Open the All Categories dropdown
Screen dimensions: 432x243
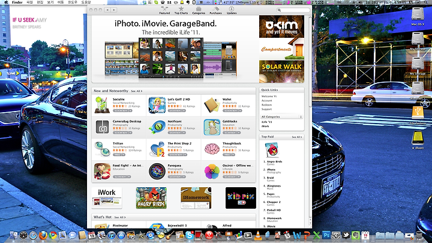[281, 117]
